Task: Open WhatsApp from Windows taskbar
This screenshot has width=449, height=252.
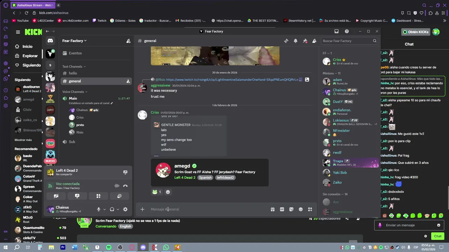Action: [x=166, y=247]
